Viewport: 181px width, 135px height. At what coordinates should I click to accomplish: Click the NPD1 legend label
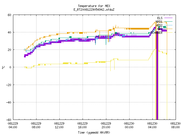click(159, 22)
